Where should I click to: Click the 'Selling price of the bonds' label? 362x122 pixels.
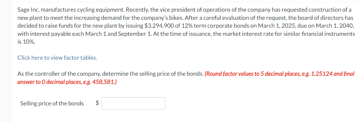[52, 103]
